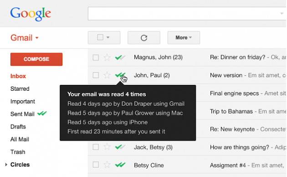This screenshot has height=177, width=287.
Task: Star the John, Paul conversation
Action: pos(107,75)
